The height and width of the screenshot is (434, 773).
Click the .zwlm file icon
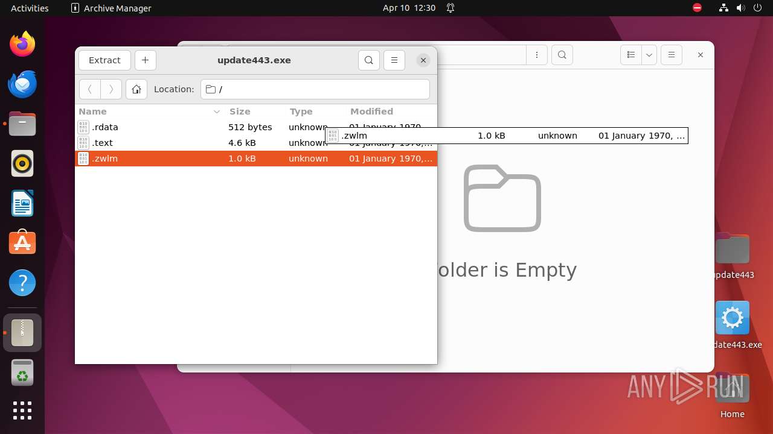83,159
